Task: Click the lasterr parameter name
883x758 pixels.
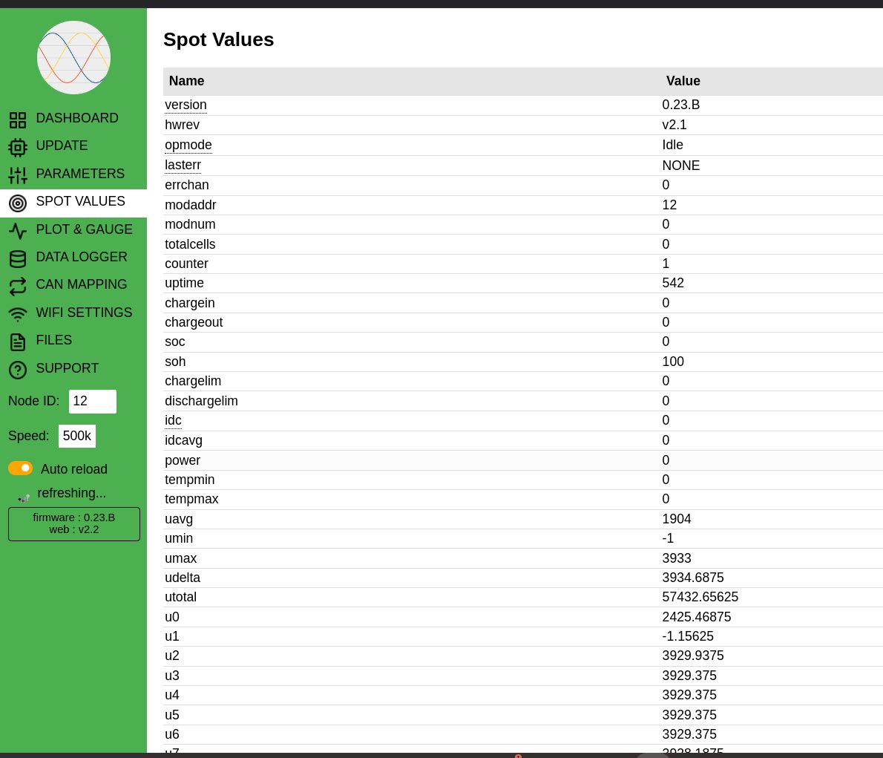Action: [x=183, y=165]
